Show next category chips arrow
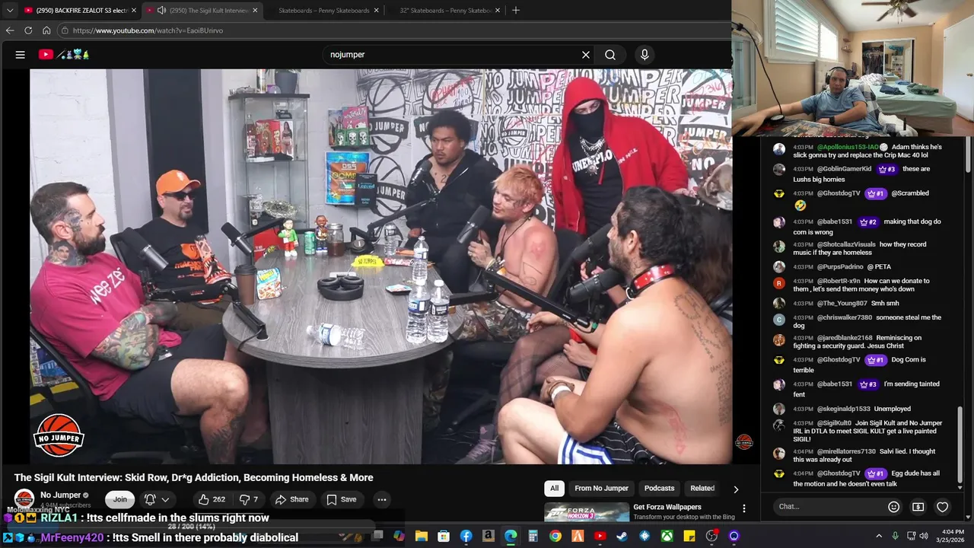Viewport: 974px width, 548px height. pyautogui.click(x=736, y=489)
